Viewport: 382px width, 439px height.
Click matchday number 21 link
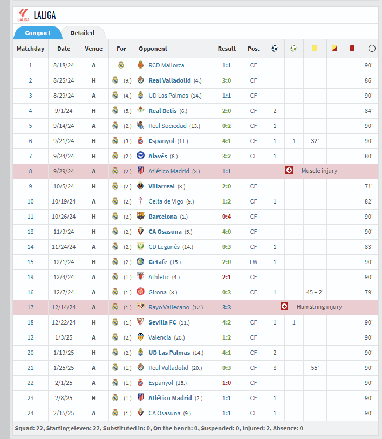[31, 368]
